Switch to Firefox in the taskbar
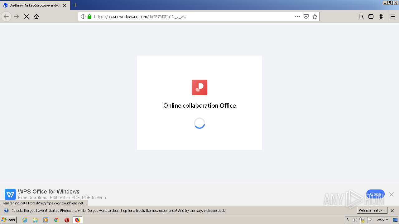Viewport: 399px width, 224px height. (78, 220)
